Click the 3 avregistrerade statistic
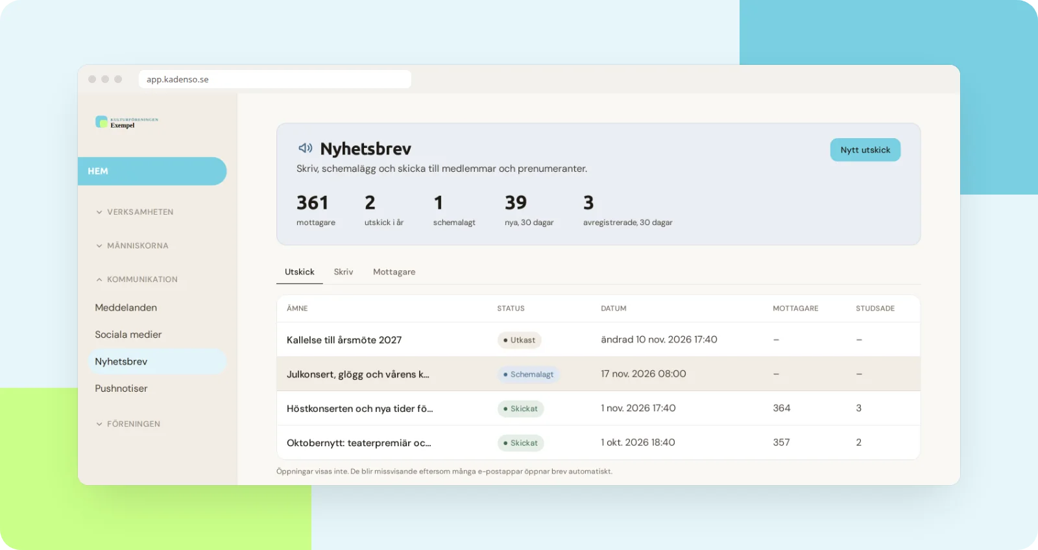 [x=628, y=211]
